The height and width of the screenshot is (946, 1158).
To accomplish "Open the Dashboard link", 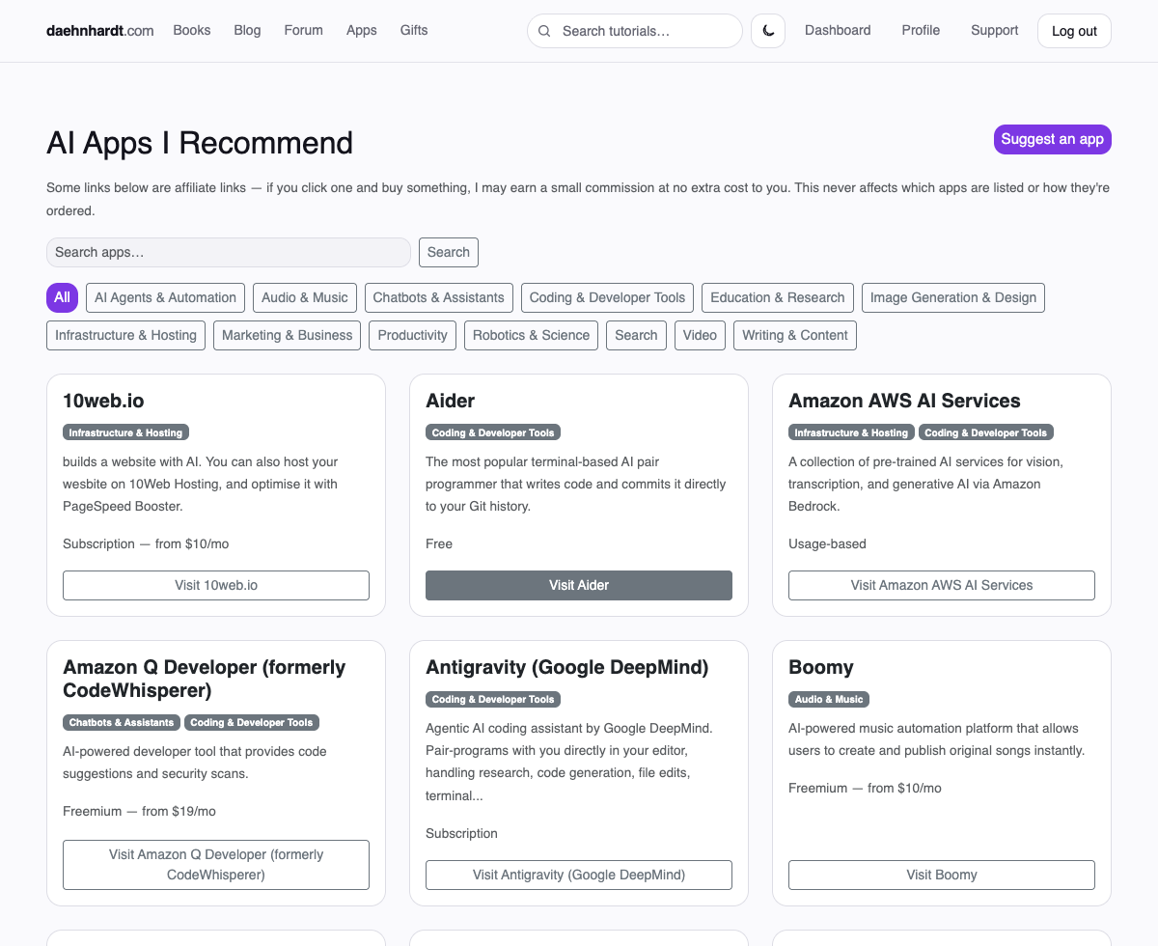I will pos(838,31).
